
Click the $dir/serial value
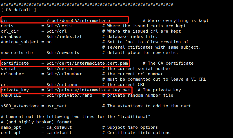[60, 69]
